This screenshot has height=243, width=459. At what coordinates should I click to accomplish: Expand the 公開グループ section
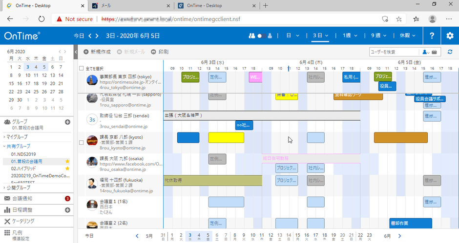17,187
